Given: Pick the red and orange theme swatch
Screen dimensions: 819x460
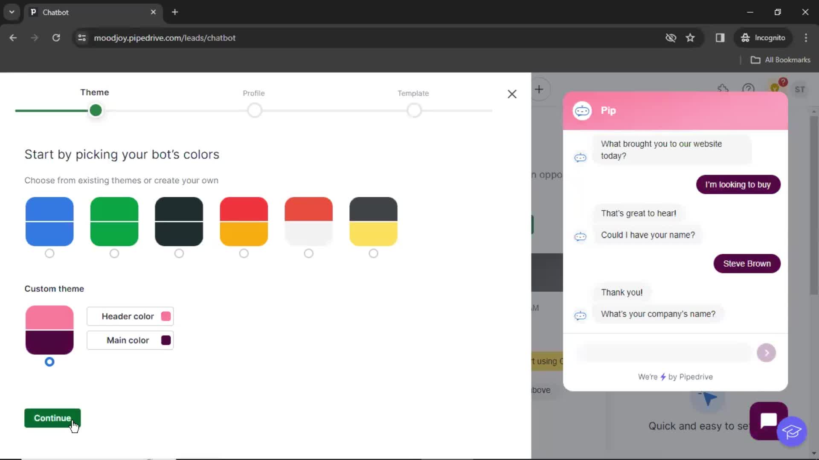Looking at the screenshot, I should [244, 221].
